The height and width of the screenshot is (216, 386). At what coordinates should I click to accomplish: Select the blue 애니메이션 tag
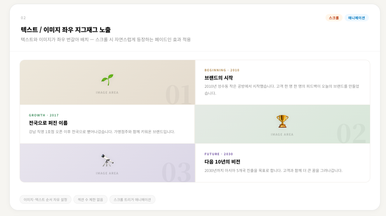[x=357, y=18]
